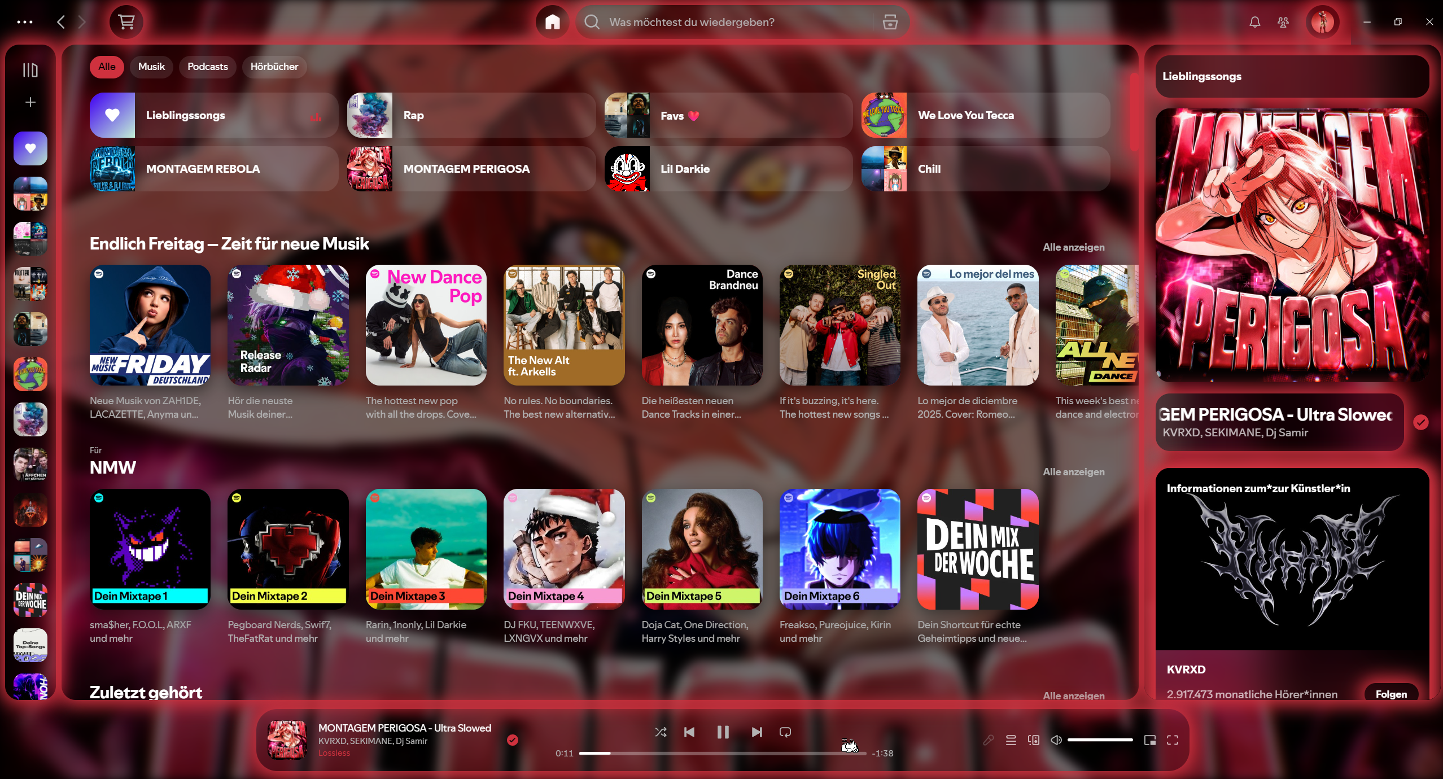Open the home page
1443x779 pixels.
552,22
